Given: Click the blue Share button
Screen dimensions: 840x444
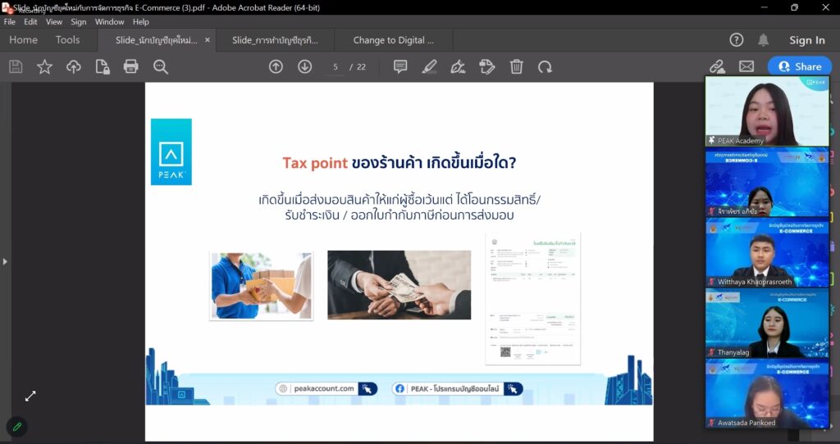Looking at the screenshot, I should click(800, 66).
